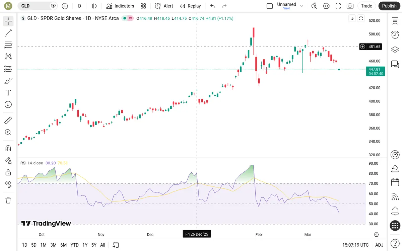Open chart settings hexagon icon
402x251 pixels.
326,6
